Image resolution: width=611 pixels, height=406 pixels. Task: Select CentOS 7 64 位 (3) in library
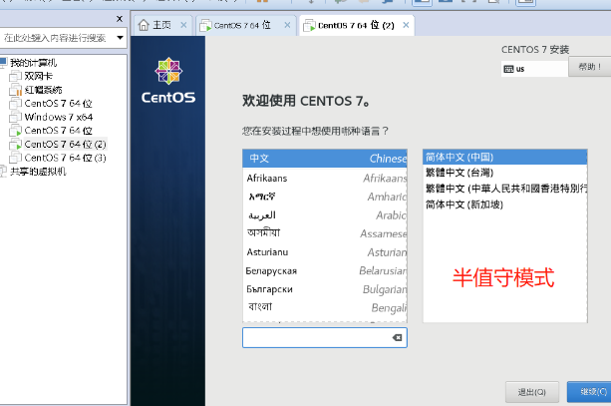(x=65, y=158)
